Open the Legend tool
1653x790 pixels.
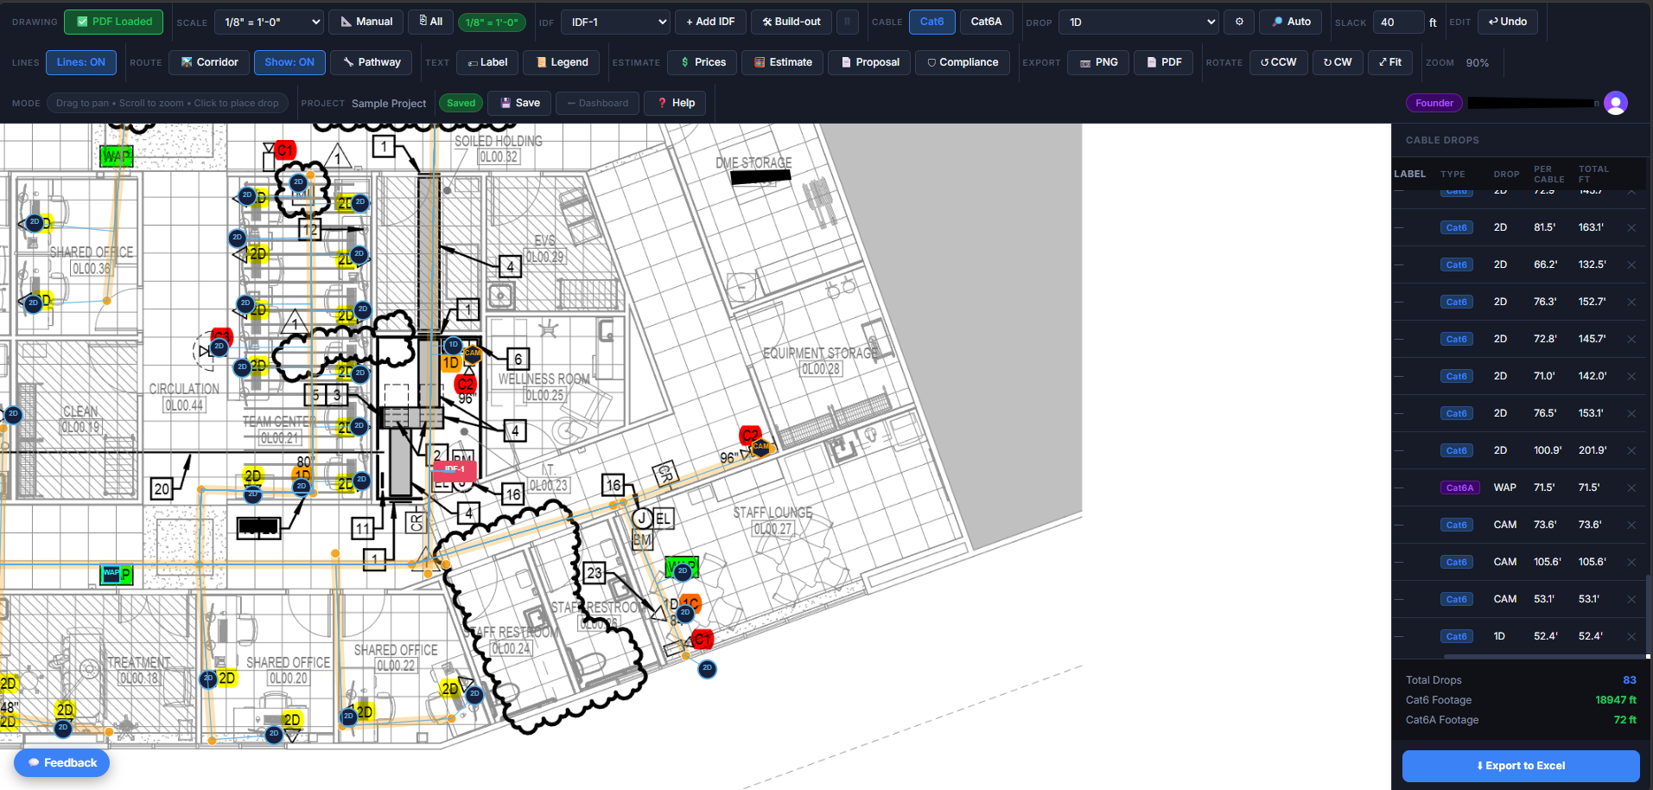point(562,62)
